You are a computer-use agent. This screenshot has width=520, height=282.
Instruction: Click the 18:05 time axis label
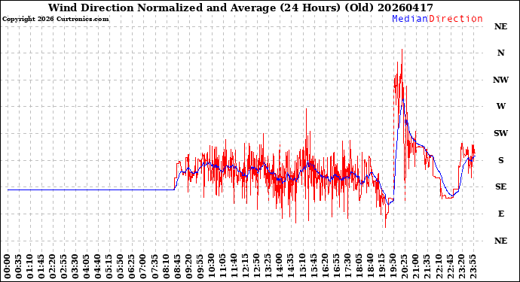(x=359, y=266)
